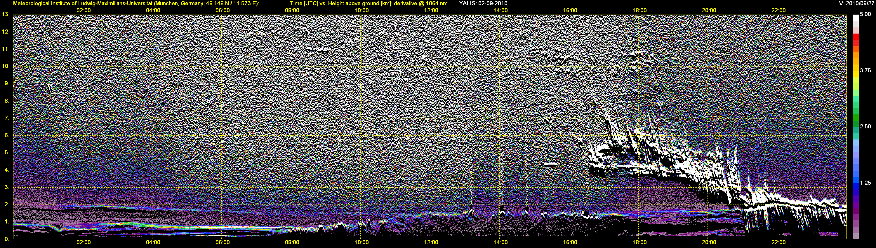This screenshot has width=876, height=248.
Task: Click the height axis label '9.'
Action: point(7,83)
